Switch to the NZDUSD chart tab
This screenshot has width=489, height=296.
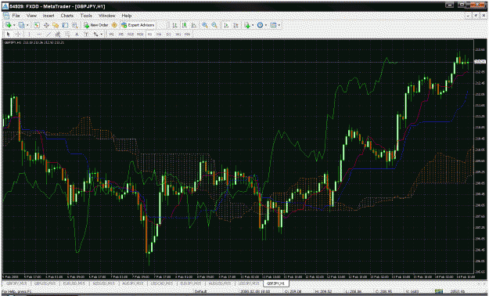pos(103,283)
